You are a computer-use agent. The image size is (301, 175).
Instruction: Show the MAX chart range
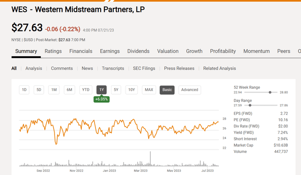(149, 90)
